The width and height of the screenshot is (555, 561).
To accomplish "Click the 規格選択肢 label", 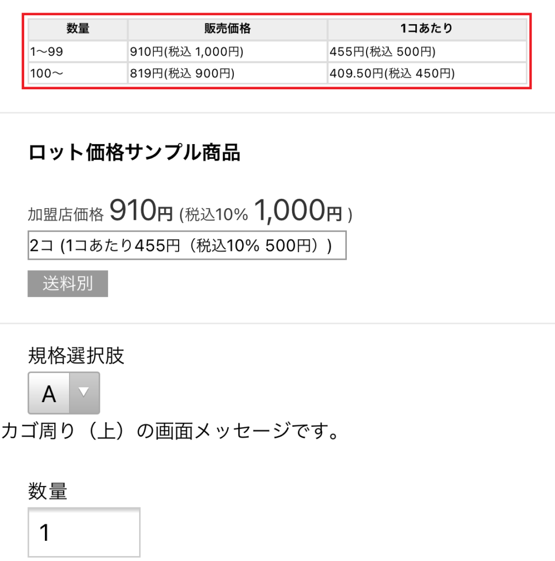I will [x=76, y=356].
